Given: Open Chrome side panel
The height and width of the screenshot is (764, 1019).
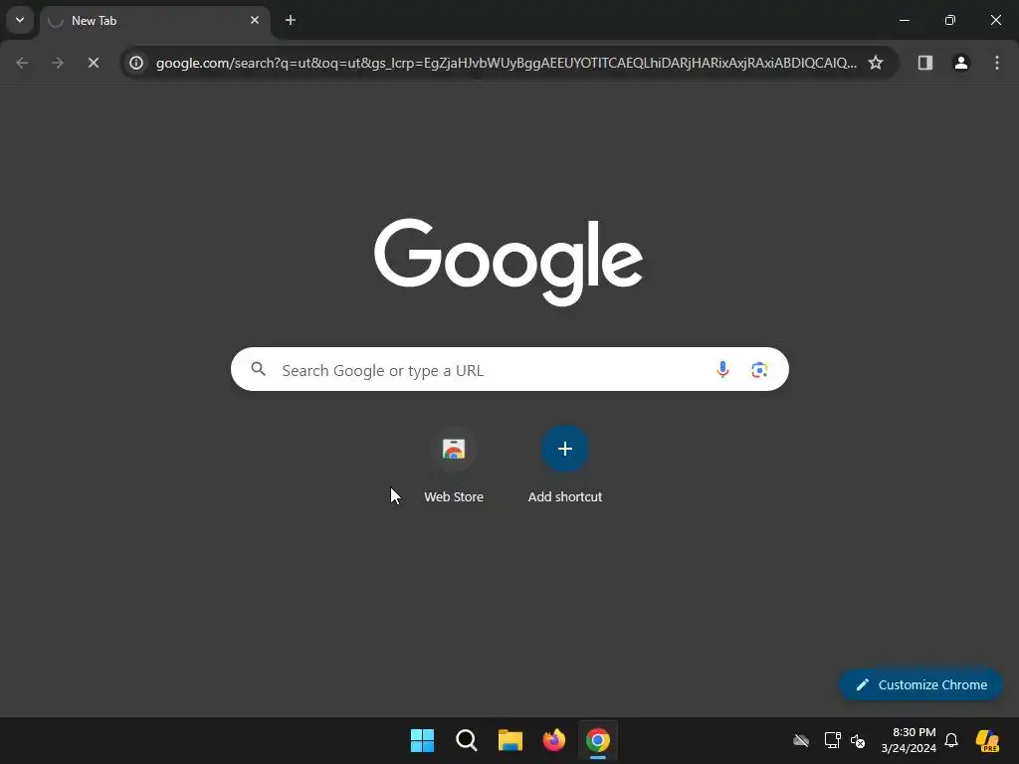Looking at the screenshot, I should tap(925, 63).
